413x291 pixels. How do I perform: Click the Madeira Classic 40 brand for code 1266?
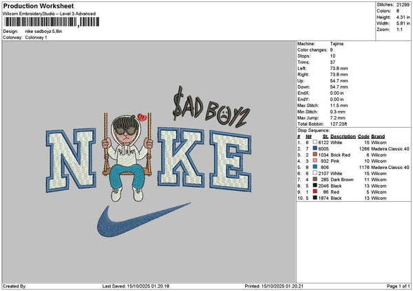pos(390,149)
